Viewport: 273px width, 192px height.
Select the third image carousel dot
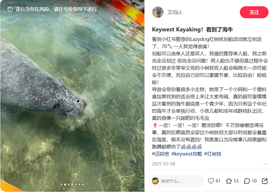(69, 185)
